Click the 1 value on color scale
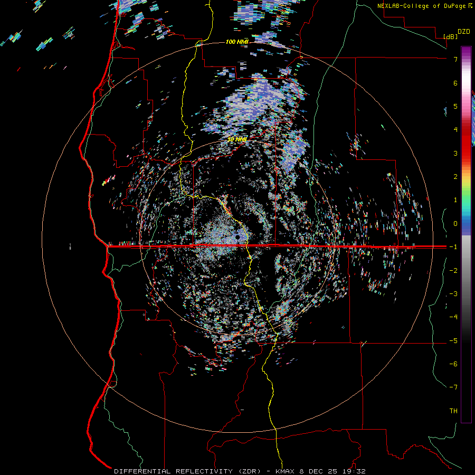Screen dimensions: 475x475 455,200
